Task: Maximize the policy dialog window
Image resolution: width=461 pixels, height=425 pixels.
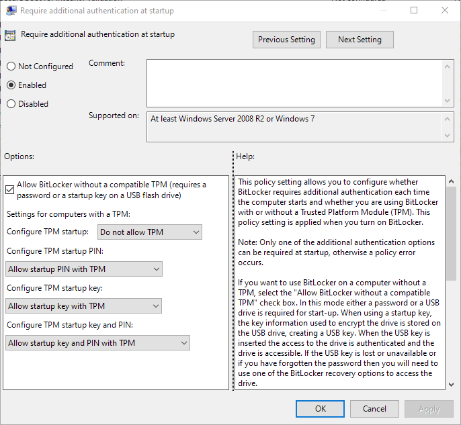Action: pos(414,10)
